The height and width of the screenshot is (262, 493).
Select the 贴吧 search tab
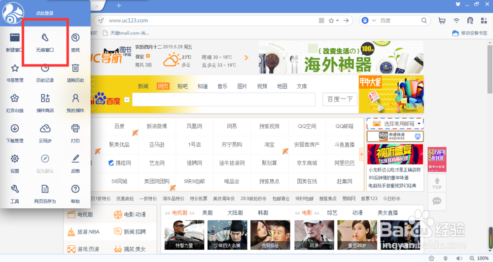[x=182, y=86]
